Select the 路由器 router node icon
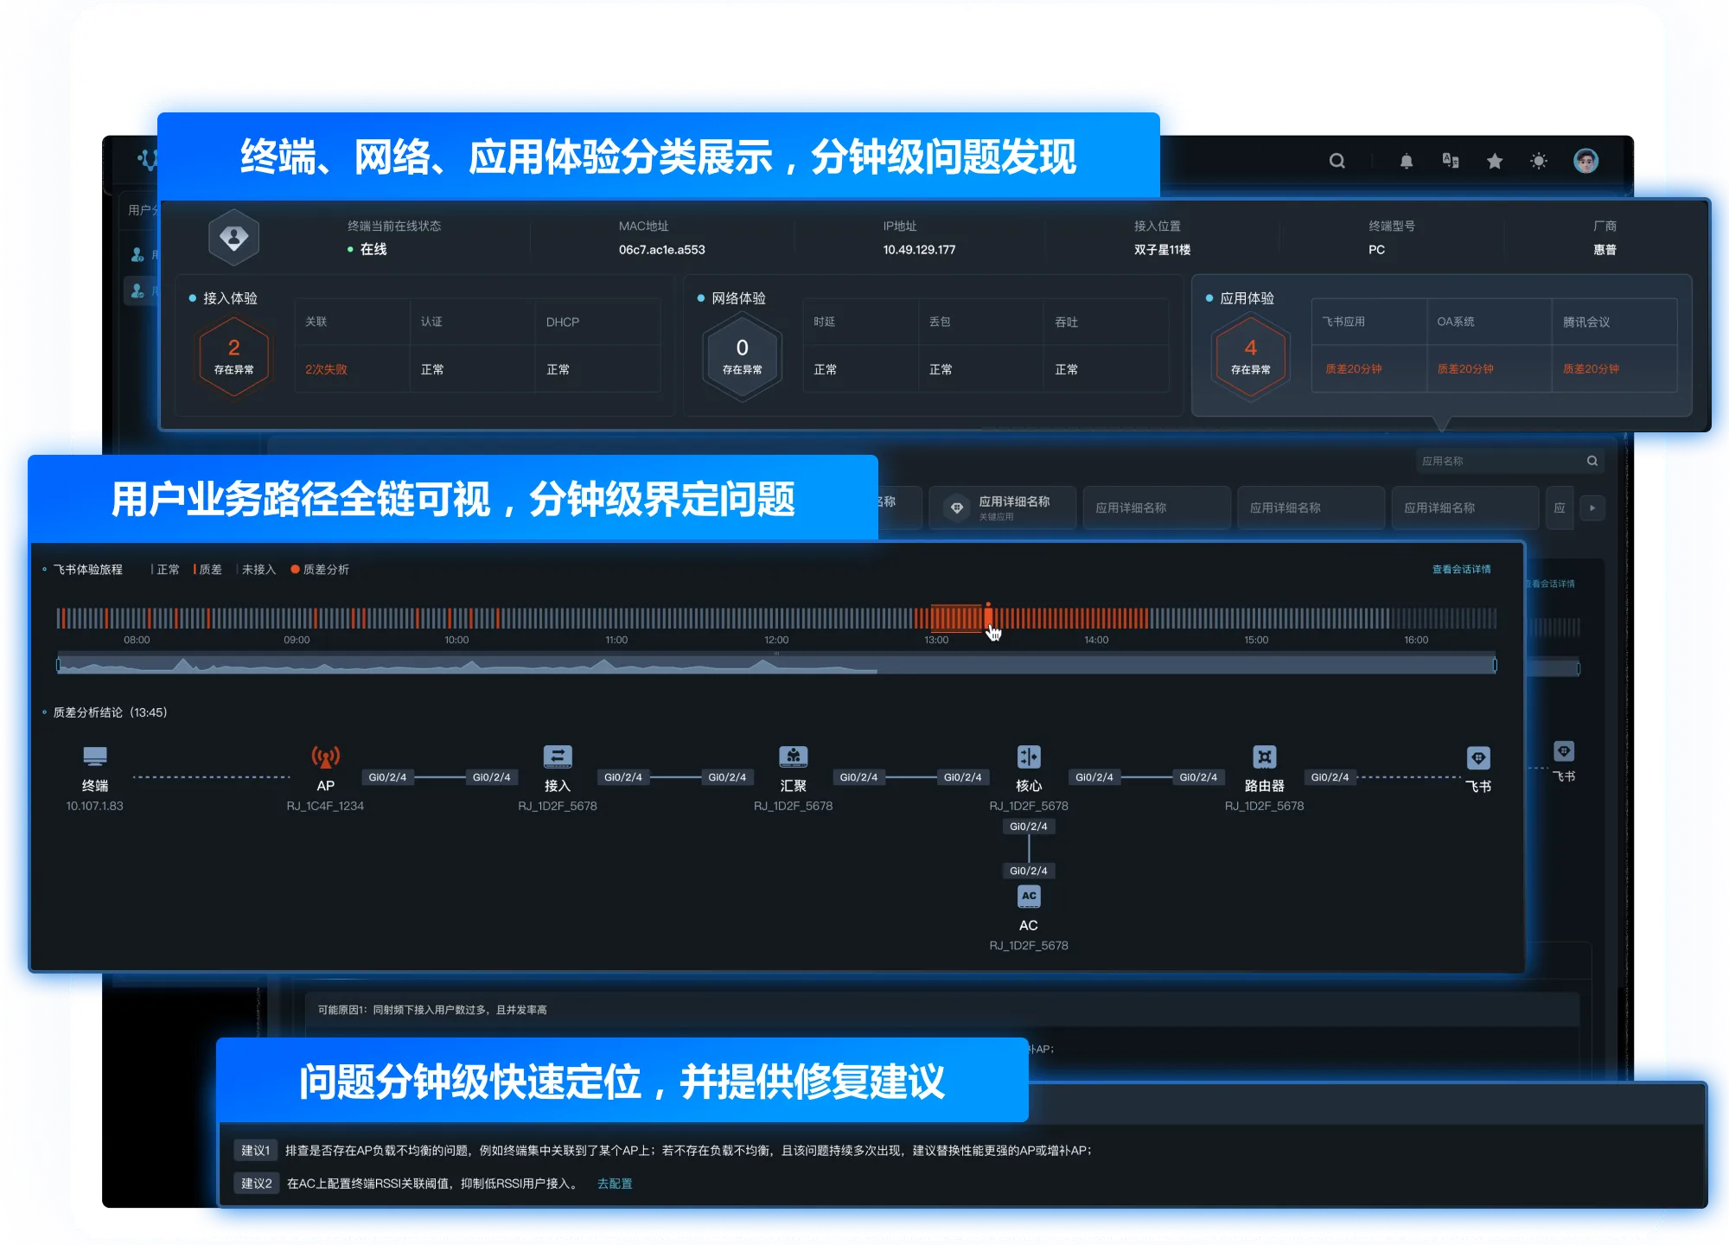The width and height of the screenshot is (1729, 1245). [x=1264, y=757]
